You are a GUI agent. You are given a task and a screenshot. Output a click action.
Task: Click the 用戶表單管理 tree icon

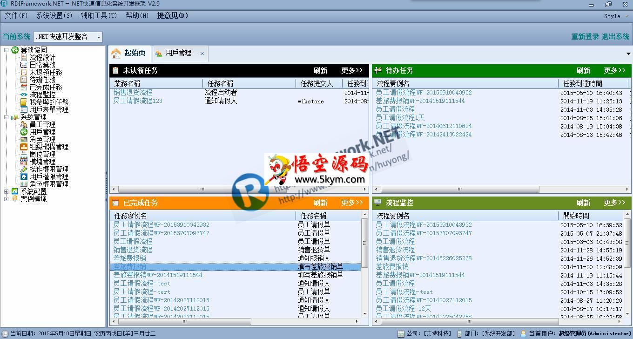(24, 109)
